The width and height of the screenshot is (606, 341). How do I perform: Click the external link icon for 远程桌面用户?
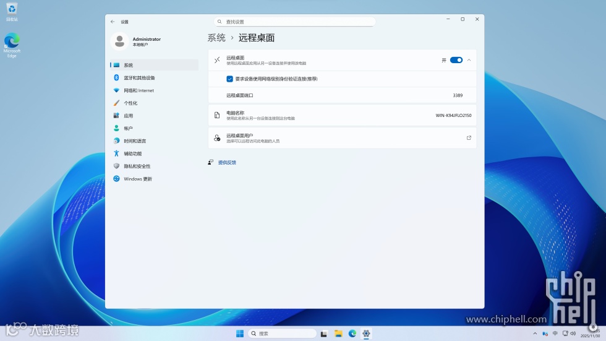coord(469,137)
